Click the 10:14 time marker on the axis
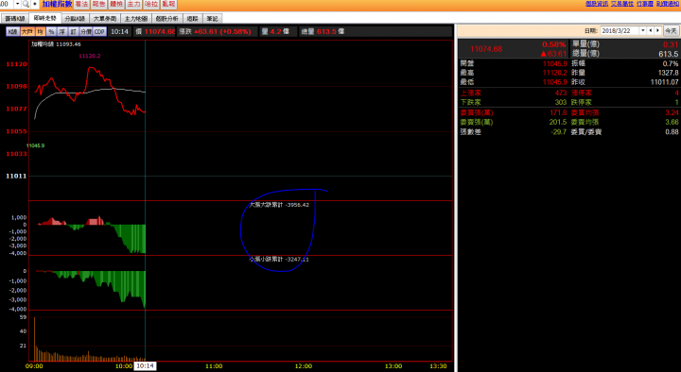 (x=145, y=366)
